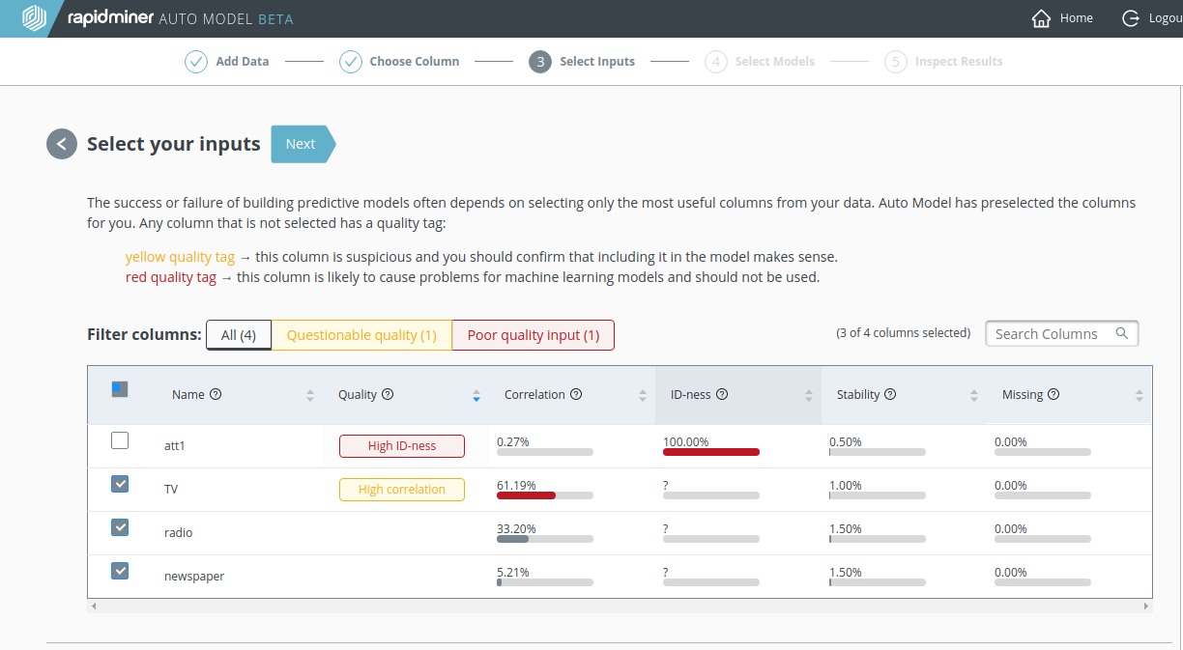This screenshot has width=1183, height=650.
Task: Deselect the newspaper column checkbox
Action: tap(120, 571)
